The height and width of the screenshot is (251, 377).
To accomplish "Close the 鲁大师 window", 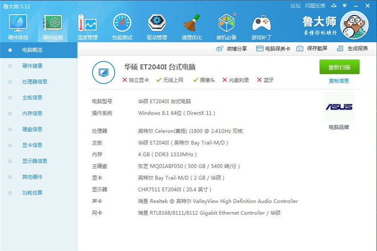I will coord(368,6).
